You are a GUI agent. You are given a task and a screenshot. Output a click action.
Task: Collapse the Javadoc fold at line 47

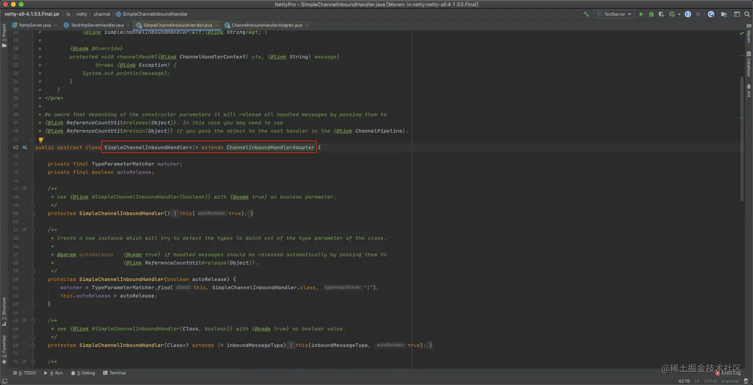pos(33,189)
